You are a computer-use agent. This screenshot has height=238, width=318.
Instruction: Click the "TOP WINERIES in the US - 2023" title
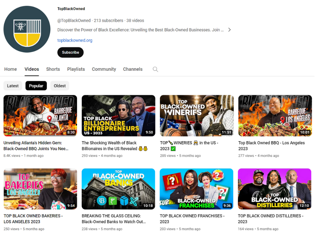click(x=189, y=146)
